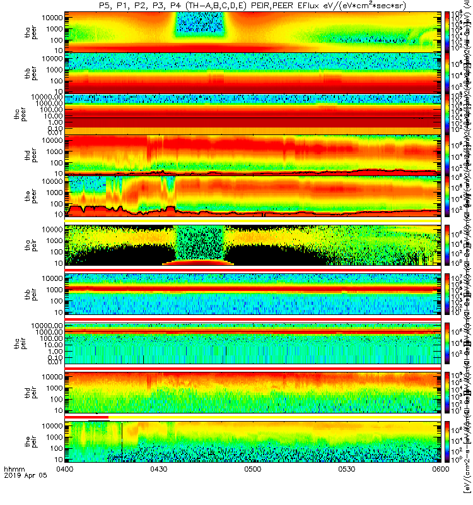Click the color bar beside the peir panel
This screenshot has width=473, height=505.
pyautogui.click(x=447, y=441)
